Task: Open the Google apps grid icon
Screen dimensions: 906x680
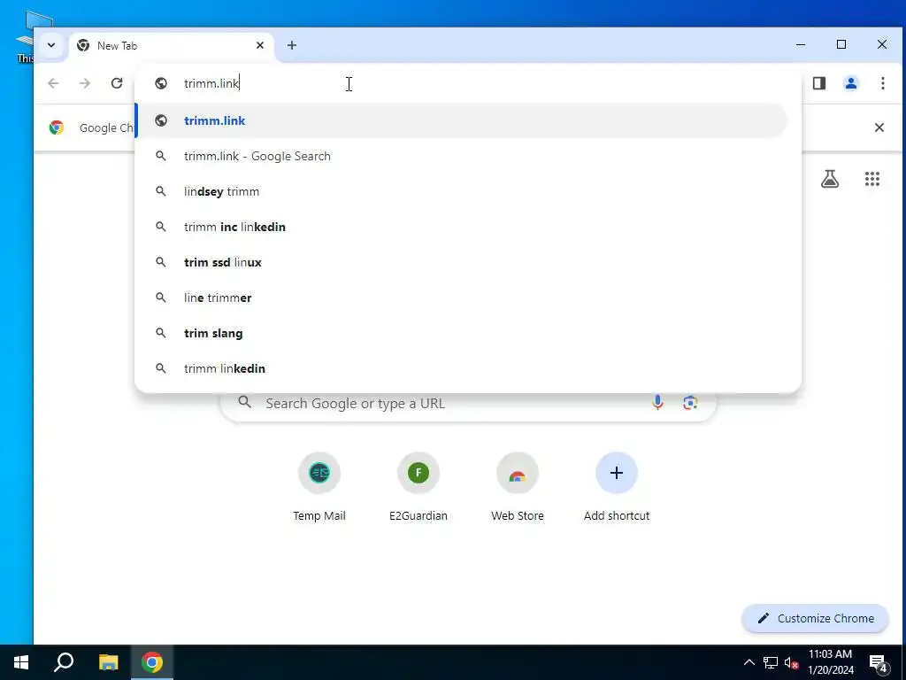Action: 871,179
